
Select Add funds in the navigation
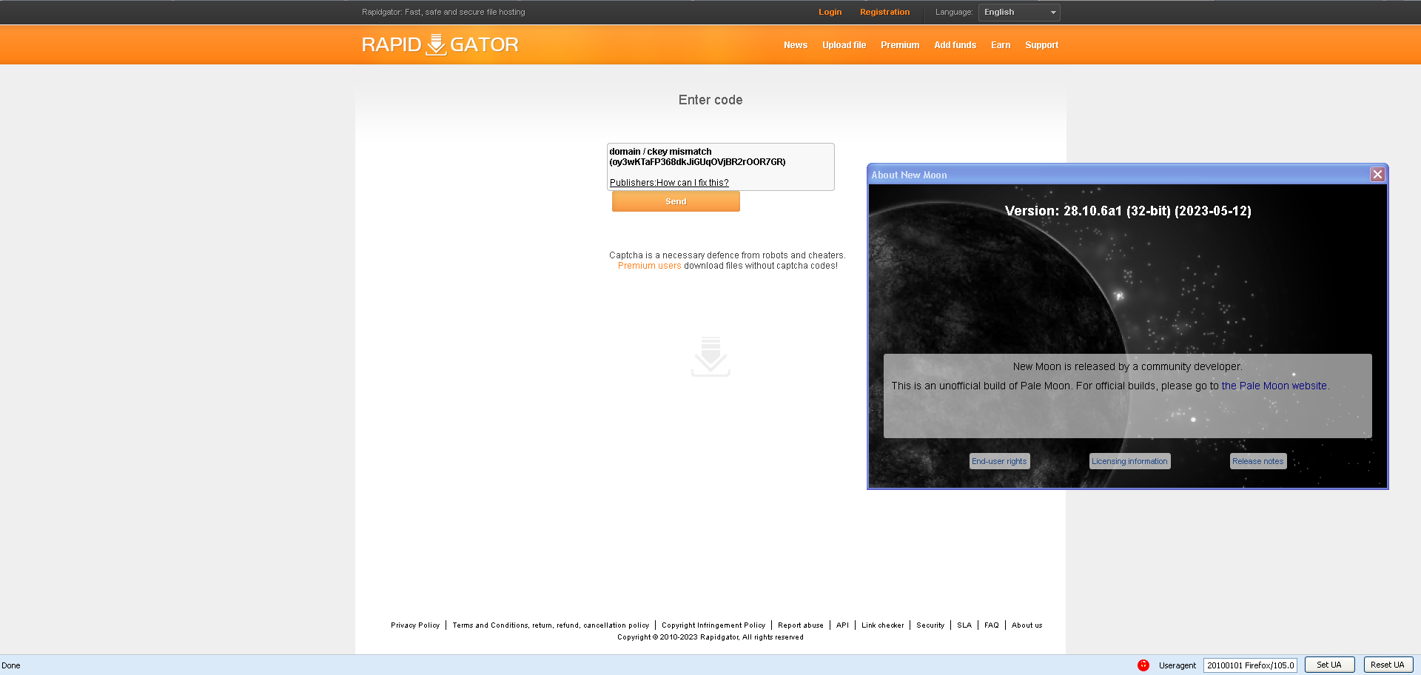coord(955,45)
